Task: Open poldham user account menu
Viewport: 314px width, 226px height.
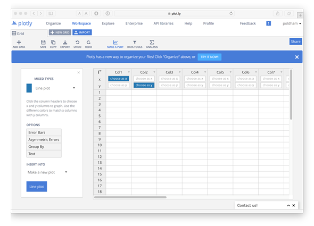Action: click(292, 23)
